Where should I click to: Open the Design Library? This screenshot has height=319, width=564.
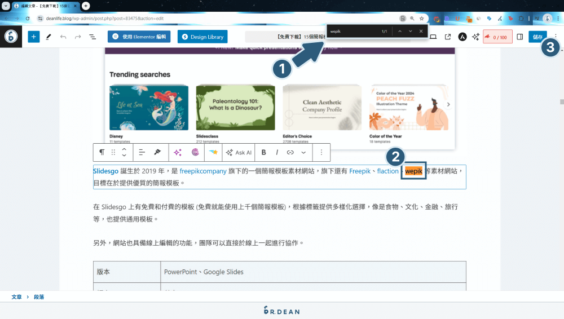pyautogui.click(x=202, y=37)
